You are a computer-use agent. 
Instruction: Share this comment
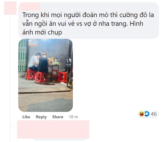58,117
